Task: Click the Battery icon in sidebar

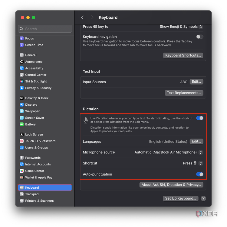Action: 21,124
